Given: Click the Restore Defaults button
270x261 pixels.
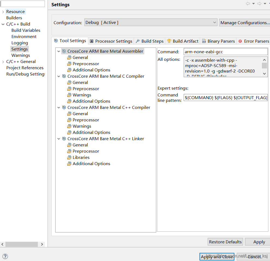Looking at the screenshot, I should tap(225, 242).
